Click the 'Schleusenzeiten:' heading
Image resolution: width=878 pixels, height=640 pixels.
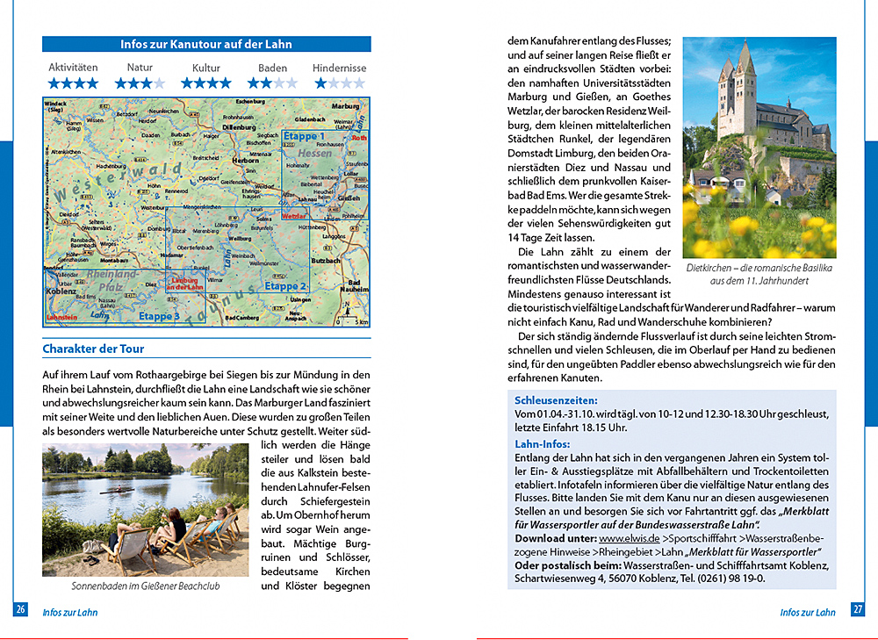tap(556, 401)
